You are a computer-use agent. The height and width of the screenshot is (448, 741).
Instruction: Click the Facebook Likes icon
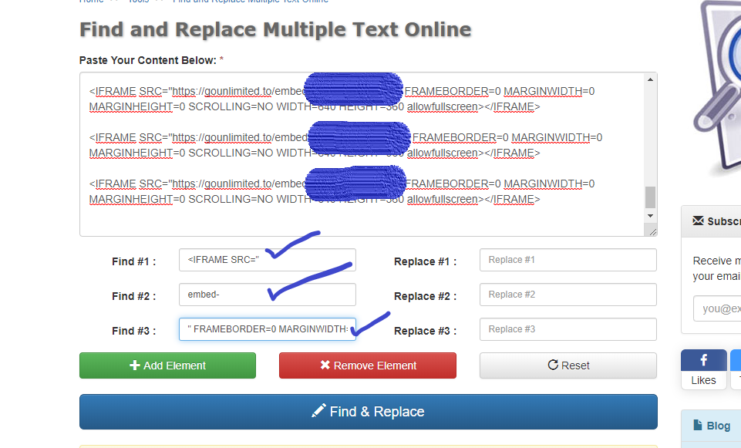(703, 361)
